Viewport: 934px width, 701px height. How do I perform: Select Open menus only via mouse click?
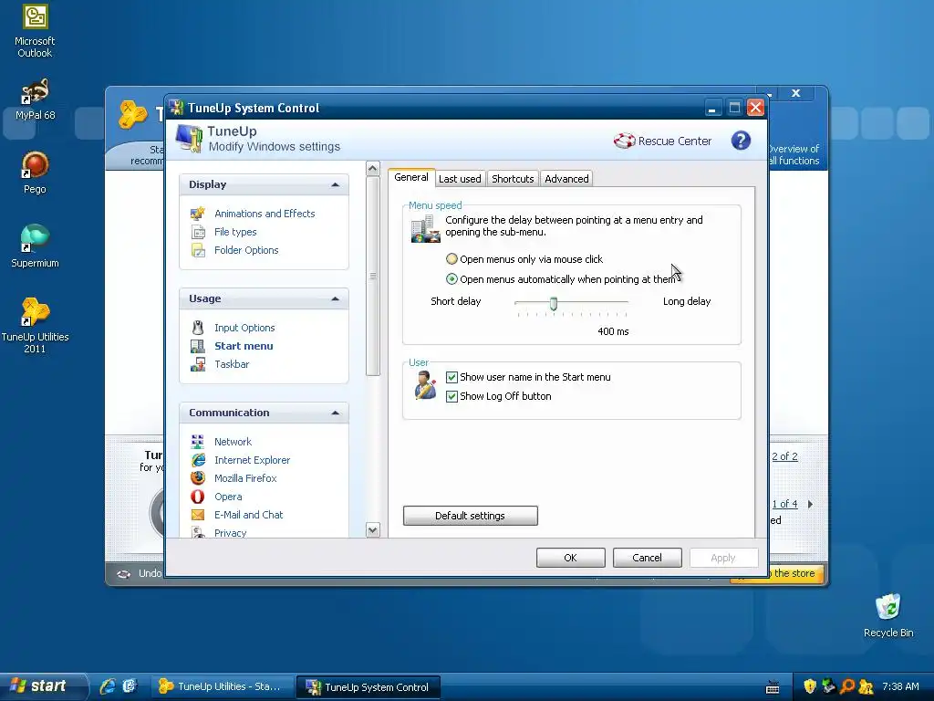coord(451,258)
